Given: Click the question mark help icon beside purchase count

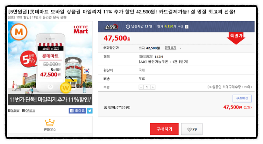Looking at the screenshot, I should [187, 26].
